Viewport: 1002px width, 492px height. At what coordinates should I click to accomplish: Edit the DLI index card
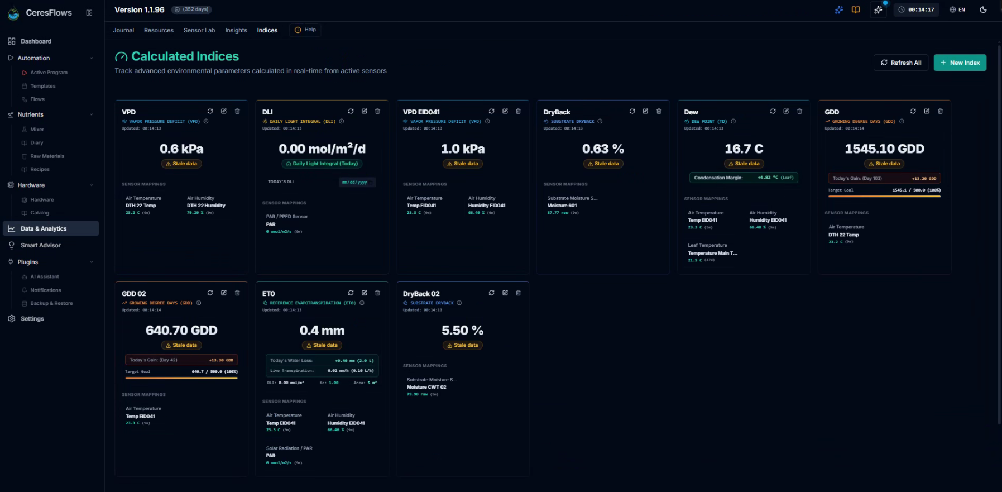pos(365,111)
